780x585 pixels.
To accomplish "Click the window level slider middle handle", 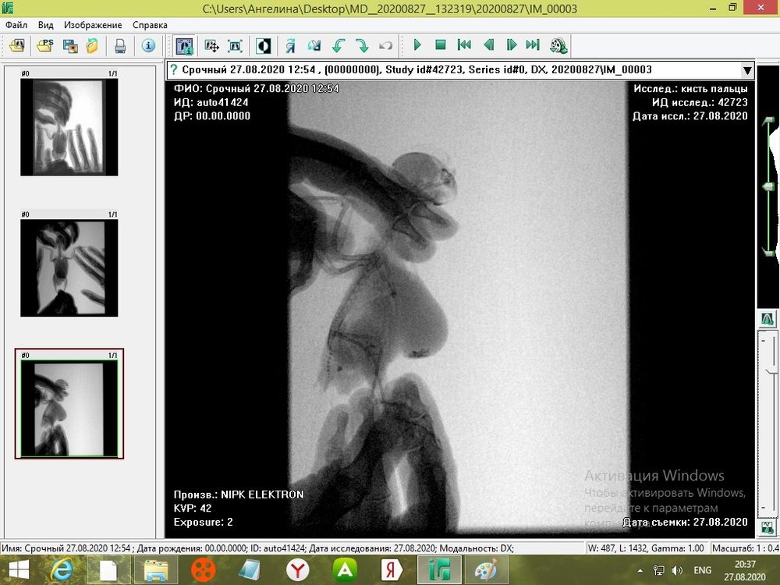I will pos(768,186).
